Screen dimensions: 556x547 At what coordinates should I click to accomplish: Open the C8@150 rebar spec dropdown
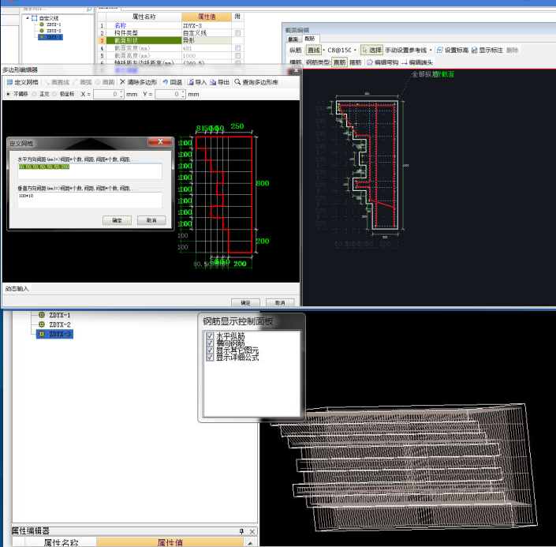(x=355, y=50)
